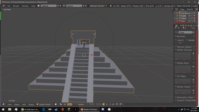Enable the Double Sided checkbox
199x112 pixels.
point(186,40)
